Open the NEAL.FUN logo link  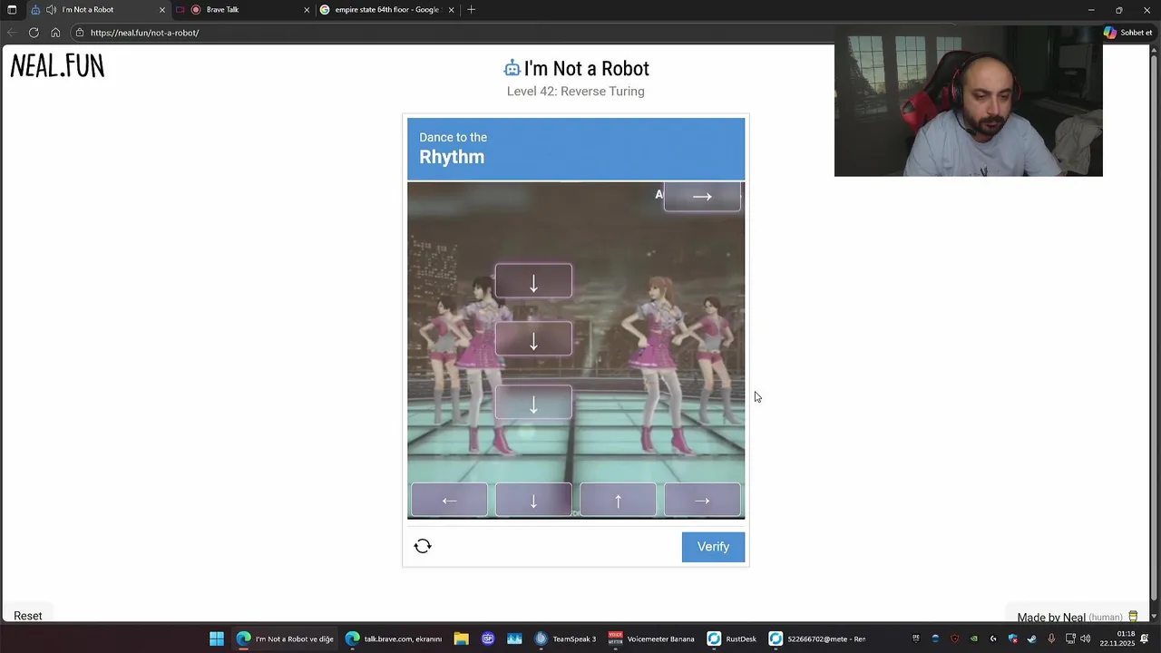tap(57, 66)
